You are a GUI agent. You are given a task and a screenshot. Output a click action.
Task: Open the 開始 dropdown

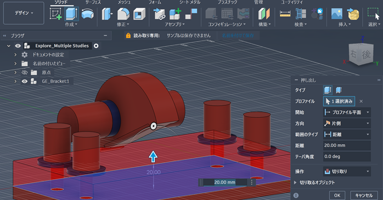tap(347, 112)
